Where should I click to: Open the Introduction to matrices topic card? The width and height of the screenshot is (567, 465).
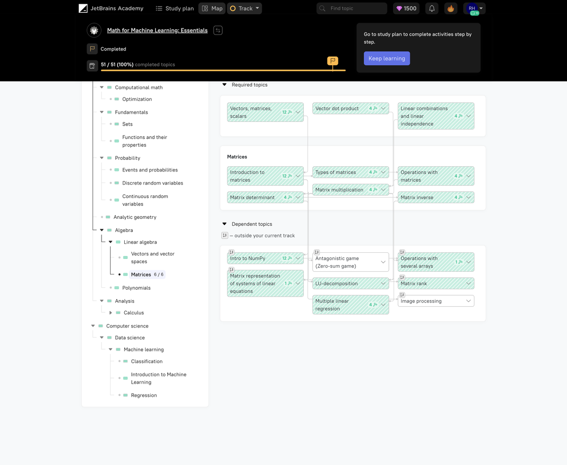[265, 176]
